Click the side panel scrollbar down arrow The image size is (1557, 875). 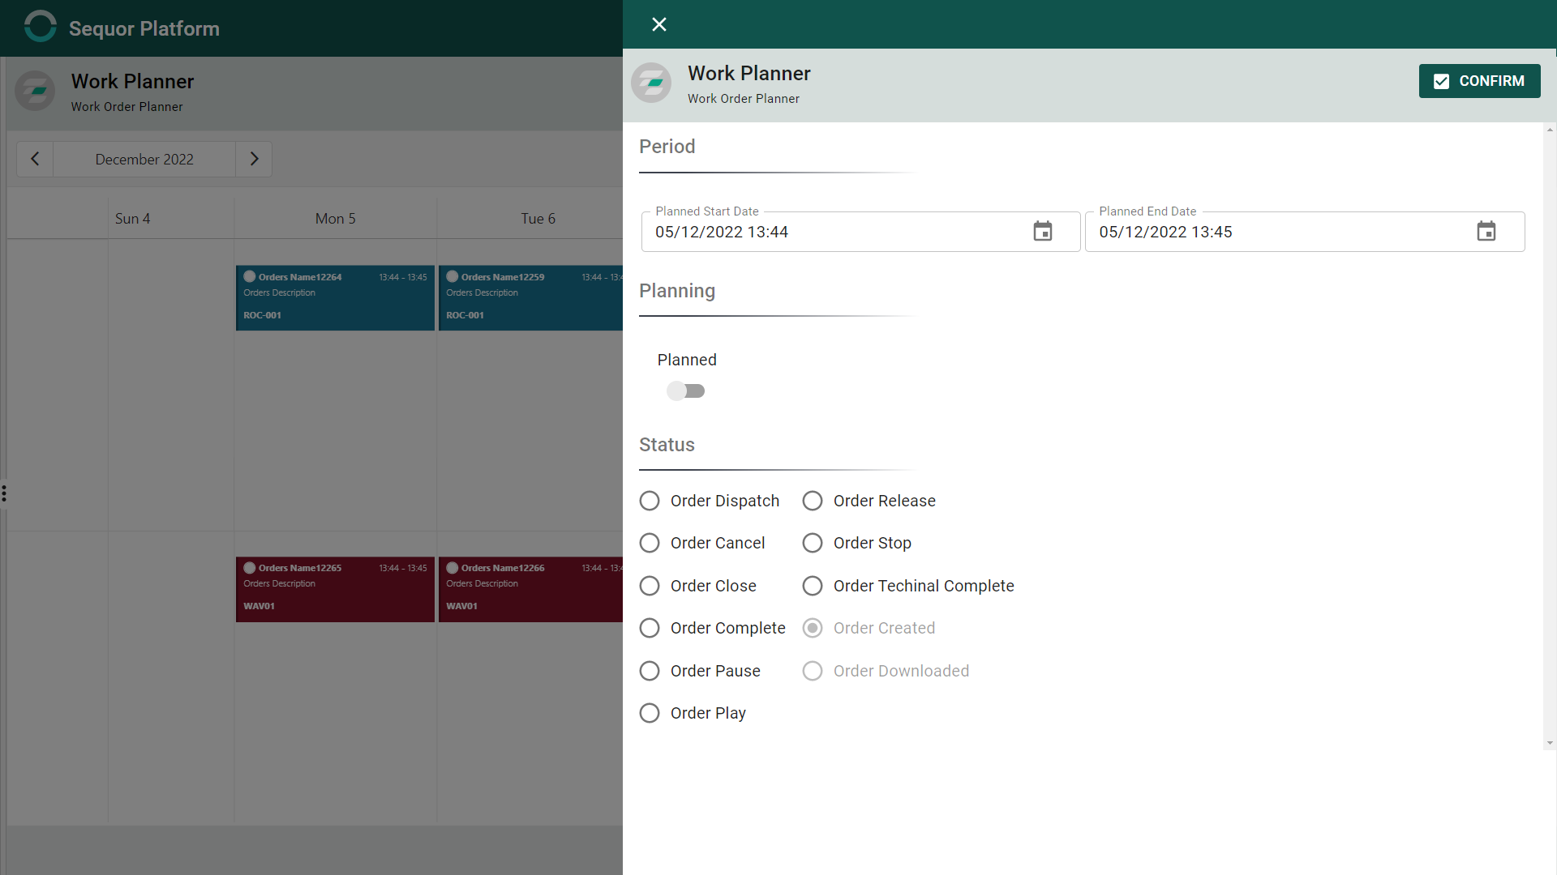click(1550, 743)
